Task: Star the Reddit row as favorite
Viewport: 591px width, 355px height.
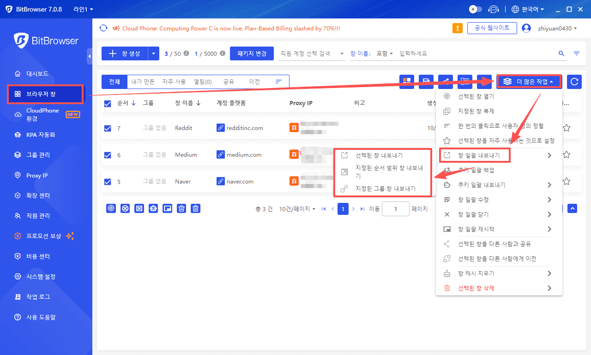Action: click(566, 128)
